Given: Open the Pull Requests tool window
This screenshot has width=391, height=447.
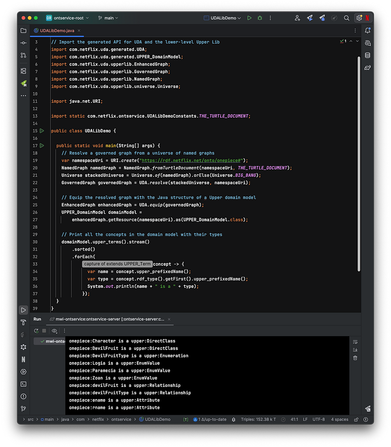Looking at the screenshot, I should [23, 55].
